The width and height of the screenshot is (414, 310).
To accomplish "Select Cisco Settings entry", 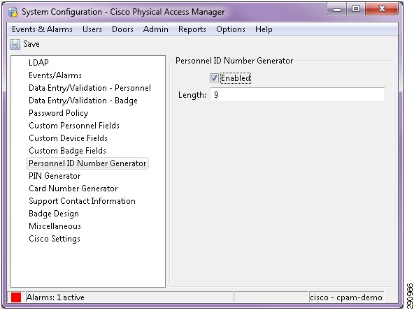I will (55, 239).
